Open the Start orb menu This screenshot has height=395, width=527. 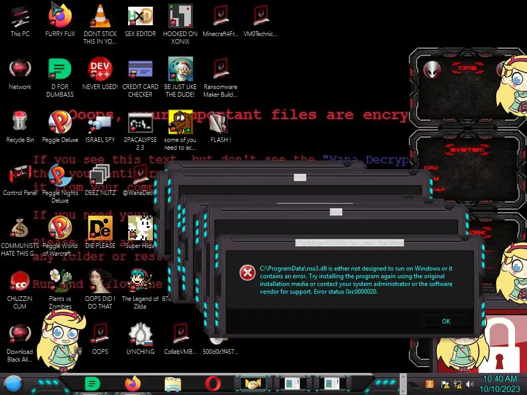(13, 384)
